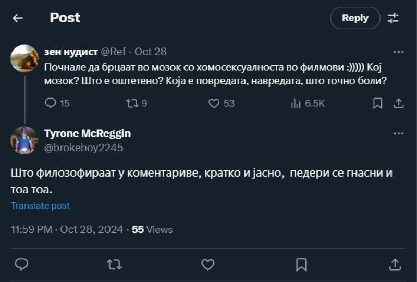Like the main post heart icon

click(x=208, y=264)
